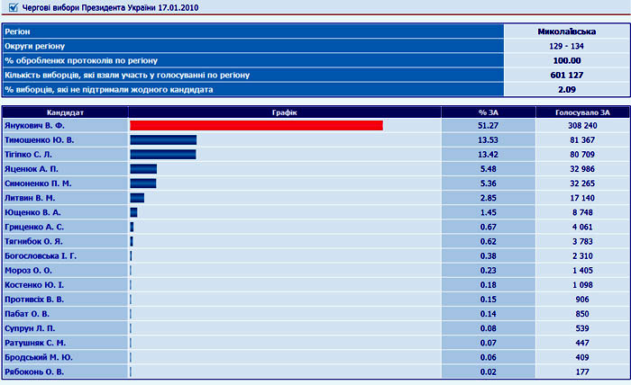Open candidate Яценюк А. П.
631x385 pixels.
[32, 169]
